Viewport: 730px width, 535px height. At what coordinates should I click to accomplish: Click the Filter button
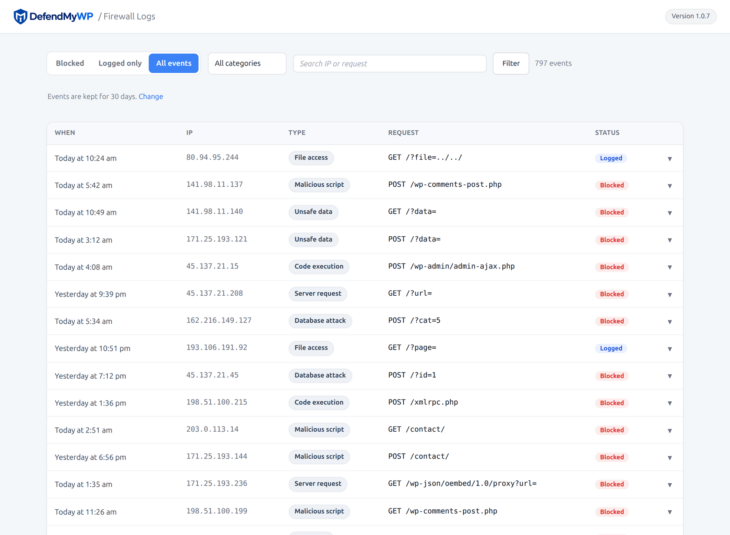(511, 63)
